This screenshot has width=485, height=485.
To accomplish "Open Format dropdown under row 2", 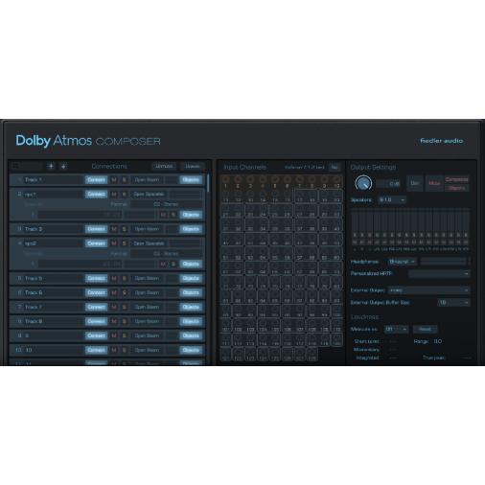I will pyautogui.click(x=166, y=204).
